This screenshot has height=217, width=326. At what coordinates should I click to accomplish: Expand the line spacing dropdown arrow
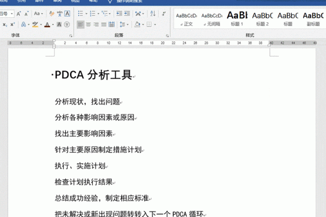128,25
